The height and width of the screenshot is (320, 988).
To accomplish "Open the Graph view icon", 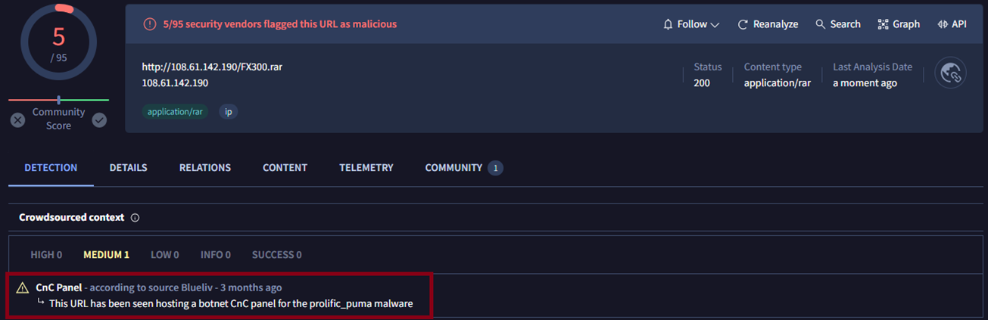I will [x=883, y=24].
